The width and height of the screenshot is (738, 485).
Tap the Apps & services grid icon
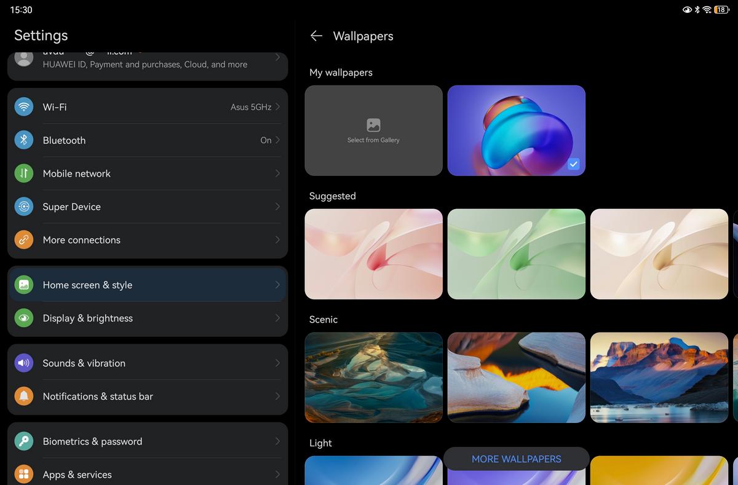click(24, 474)
